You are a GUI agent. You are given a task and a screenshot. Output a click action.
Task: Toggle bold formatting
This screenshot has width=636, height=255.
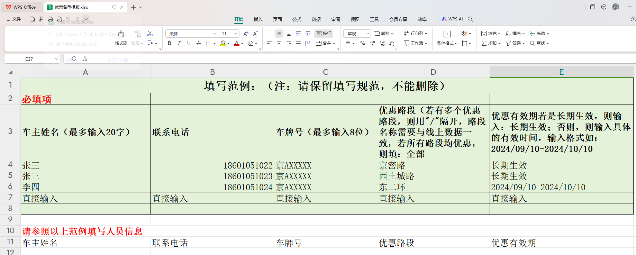click(x=169, y=43)
